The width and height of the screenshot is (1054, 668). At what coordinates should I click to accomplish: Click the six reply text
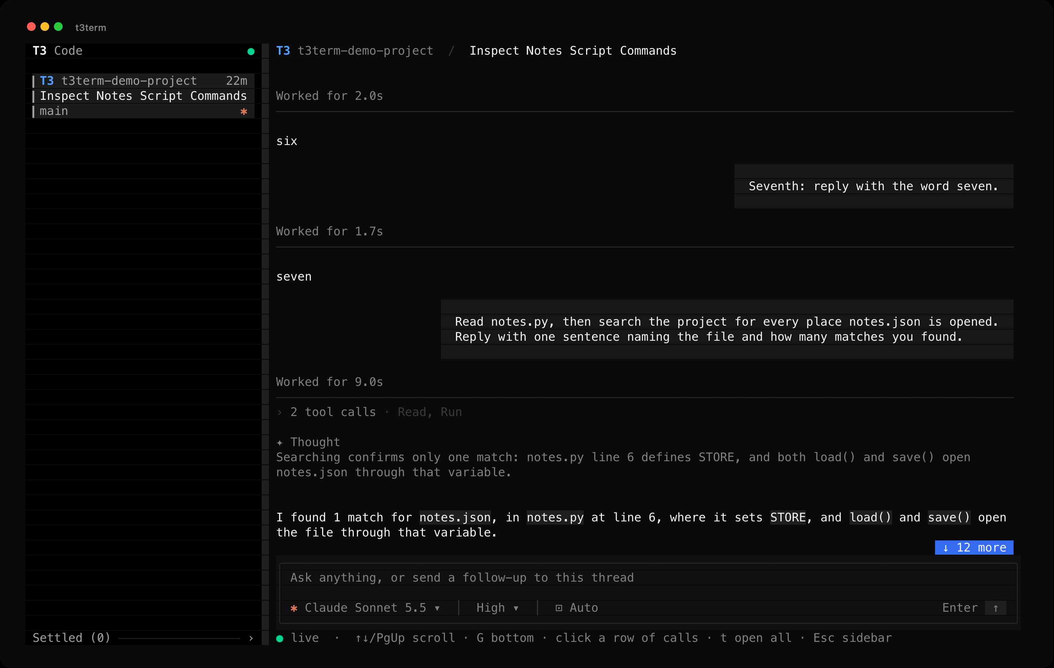287,141
